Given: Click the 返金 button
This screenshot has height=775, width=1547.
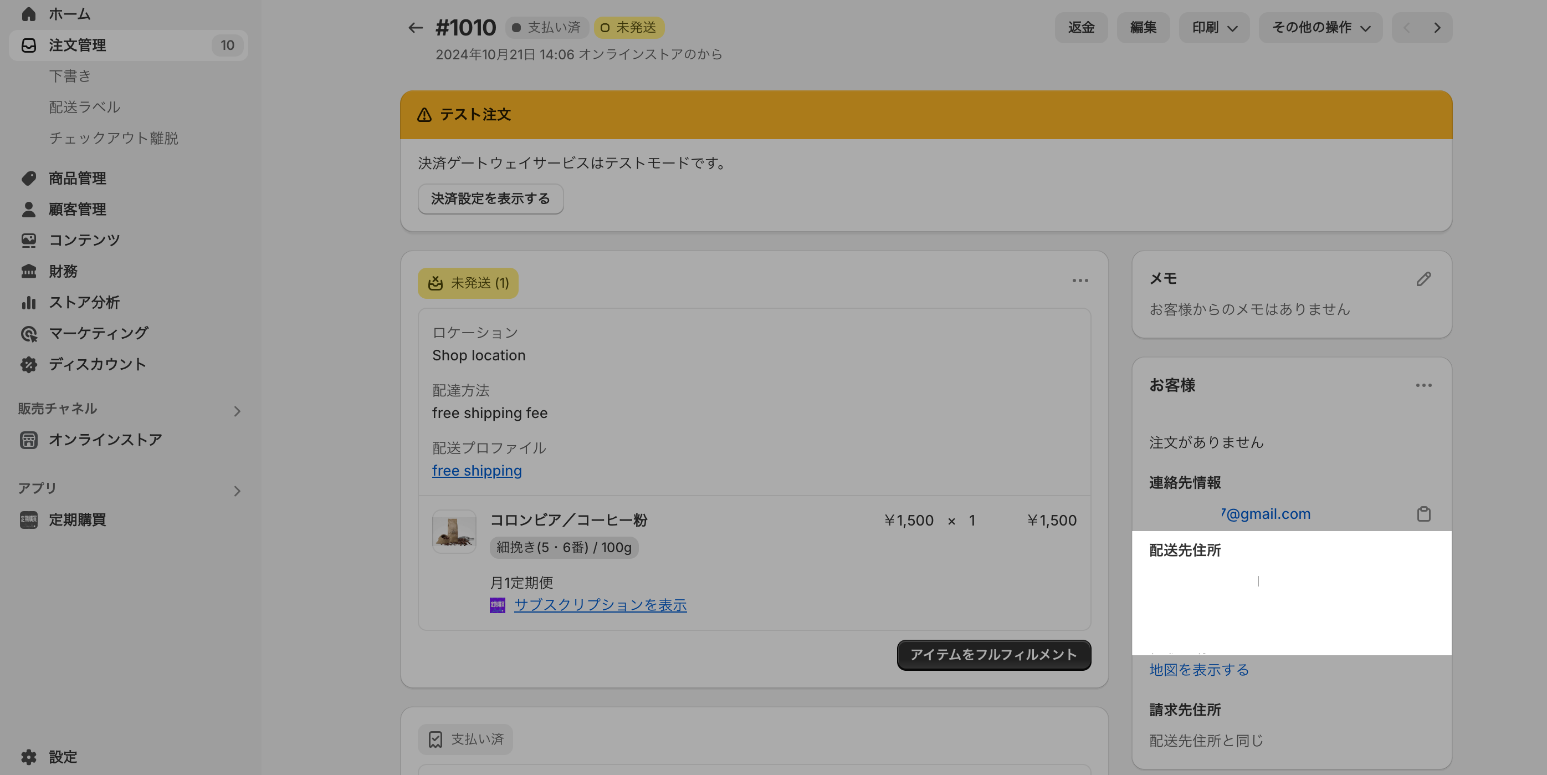Looking at the screenshot, I should (x=1081, y=28).
